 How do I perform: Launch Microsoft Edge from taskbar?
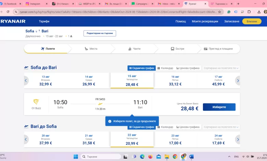[x=142, y=157]
